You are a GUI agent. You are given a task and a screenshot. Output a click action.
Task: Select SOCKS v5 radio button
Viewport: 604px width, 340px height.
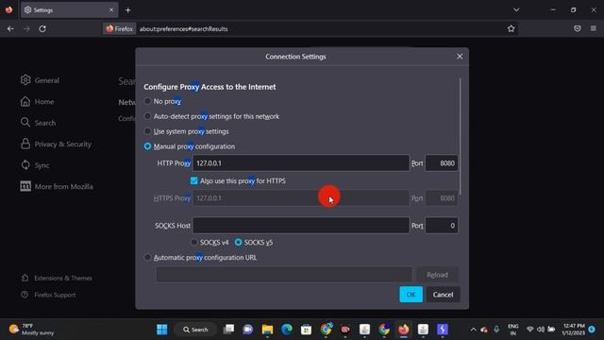[239, 242]
